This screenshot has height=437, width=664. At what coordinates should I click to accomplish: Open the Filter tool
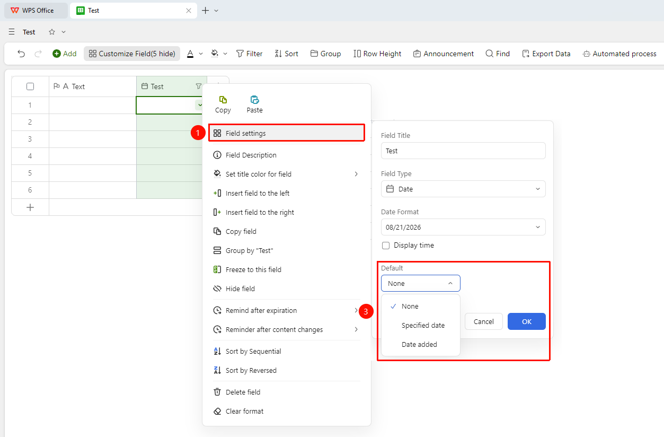[249, 54]
